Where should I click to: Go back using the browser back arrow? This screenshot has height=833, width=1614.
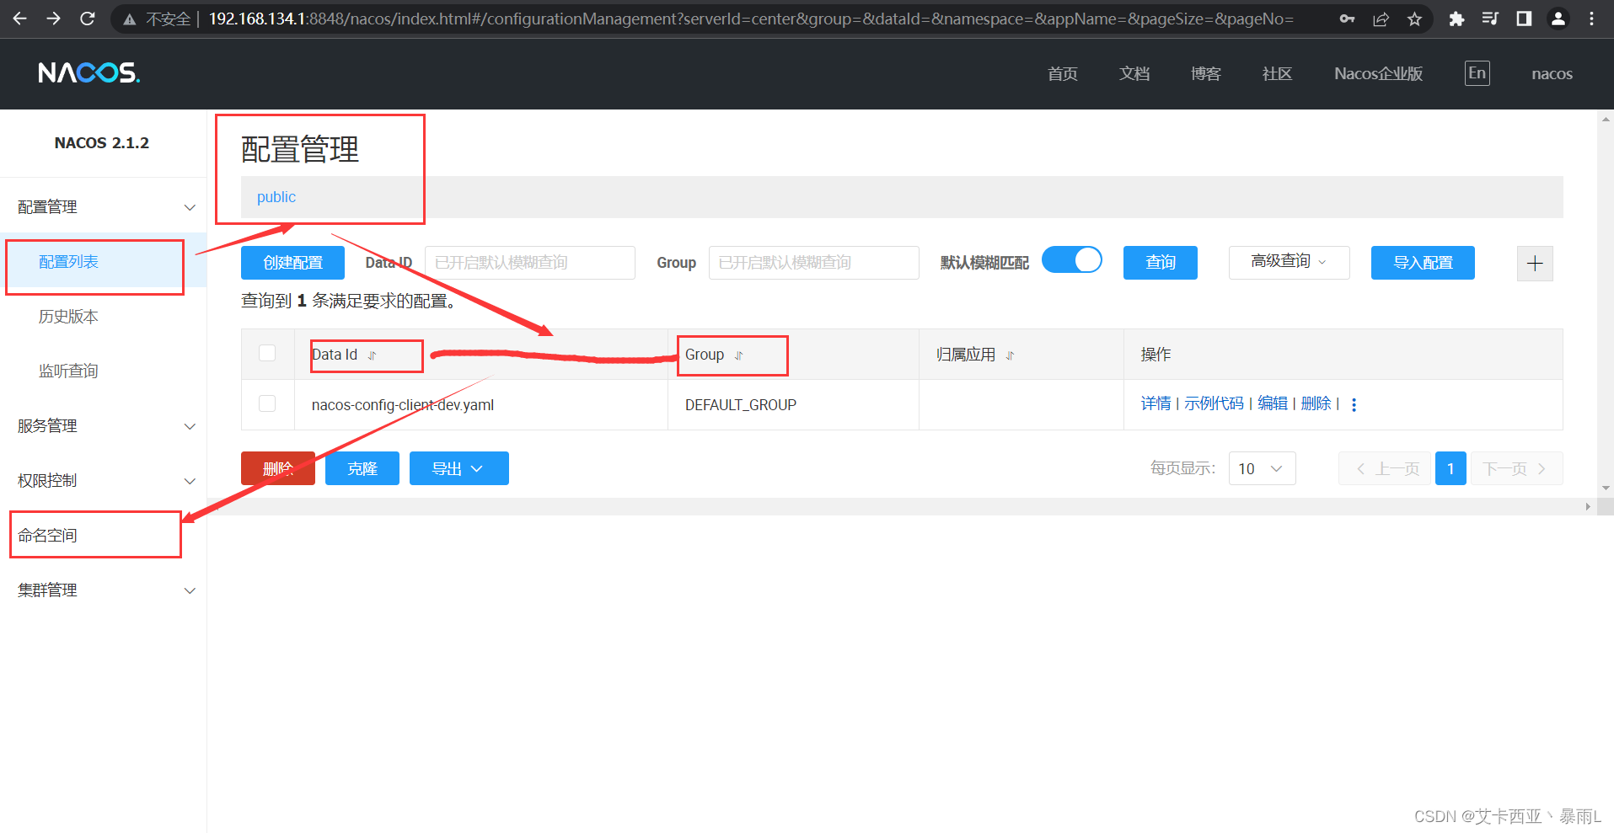point(20,19)
